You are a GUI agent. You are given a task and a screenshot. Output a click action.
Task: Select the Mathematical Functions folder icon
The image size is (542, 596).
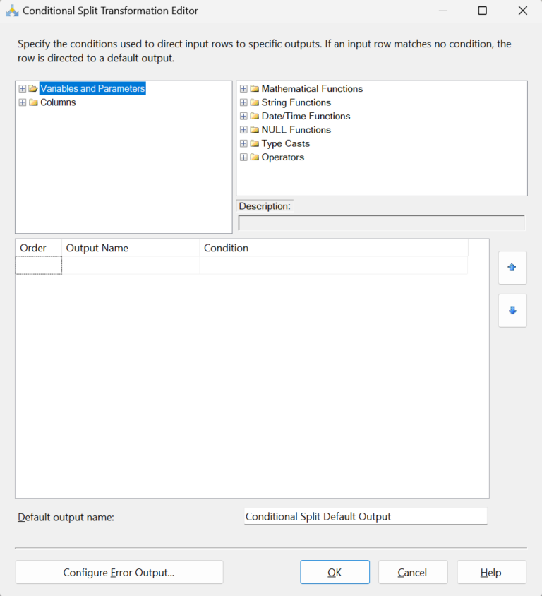point(255,88)
